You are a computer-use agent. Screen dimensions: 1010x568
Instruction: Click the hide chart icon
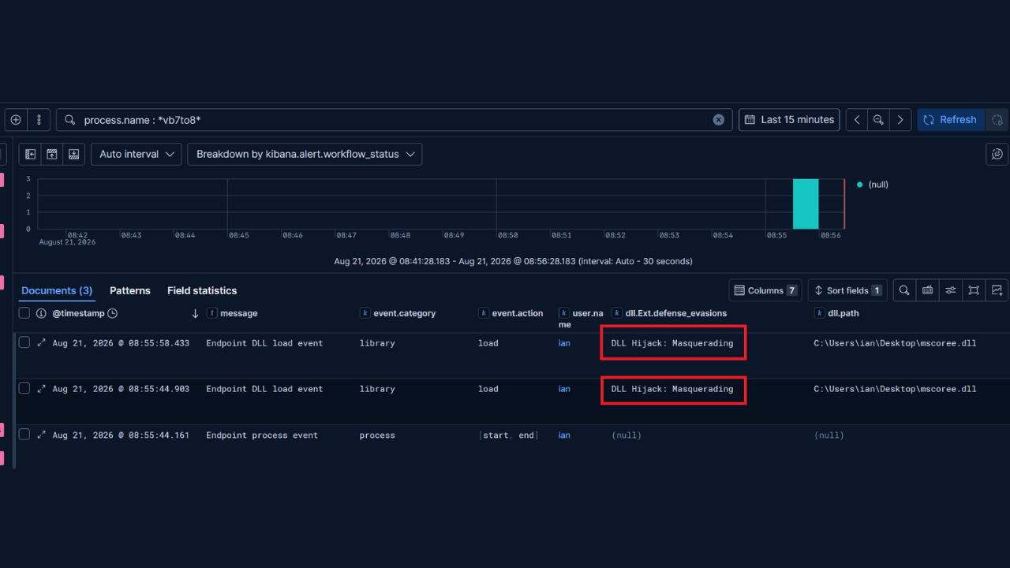[x=52, y=154]
